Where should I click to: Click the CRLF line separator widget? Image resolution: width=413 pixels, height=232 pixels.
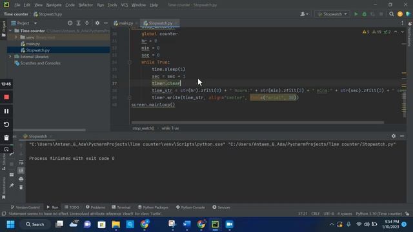316,214
